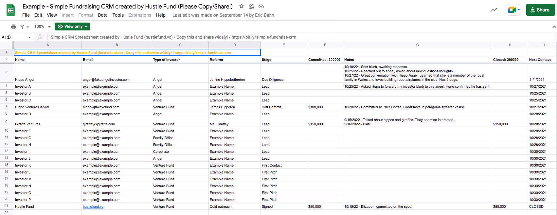The image size is (557, 215).
Task: Open the Tools menu
Action: (118, 15)
